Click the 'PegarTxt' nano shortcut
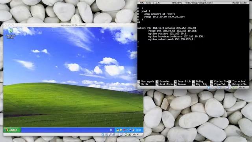Screen dimensions: 252x142 [220, 84]
